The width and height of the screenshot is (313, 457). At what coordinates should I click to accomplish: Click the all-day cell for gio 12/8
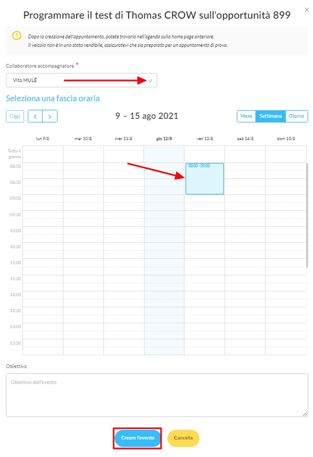click(164, 154)
